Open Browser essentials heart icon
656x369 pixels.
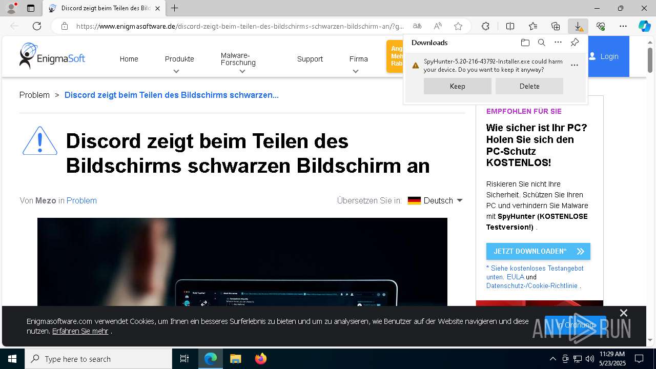[x=601, y=26]
